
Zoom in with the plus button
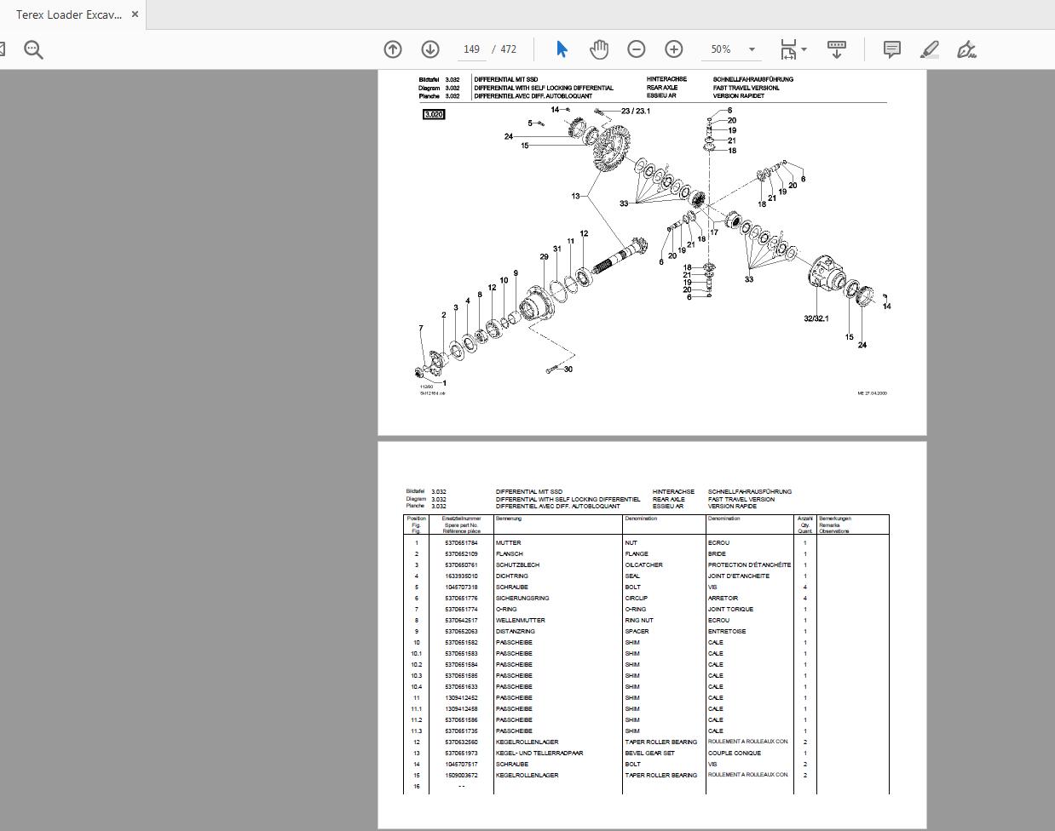[674, 49]
